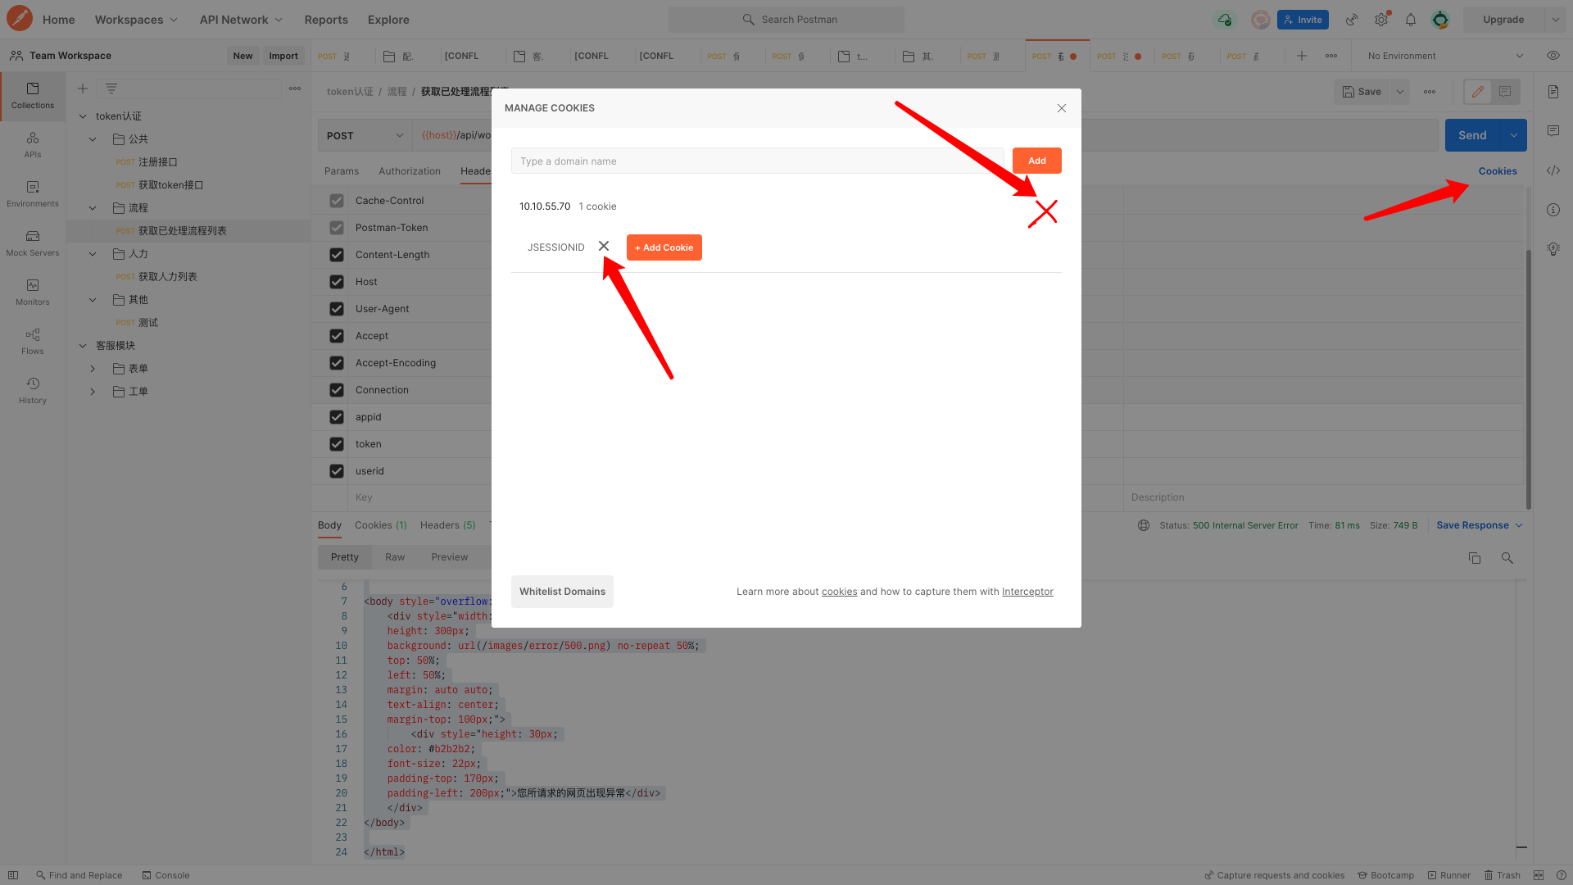Open the Reports menu item
1573x885 pixels.
click(x=325, y=20)
